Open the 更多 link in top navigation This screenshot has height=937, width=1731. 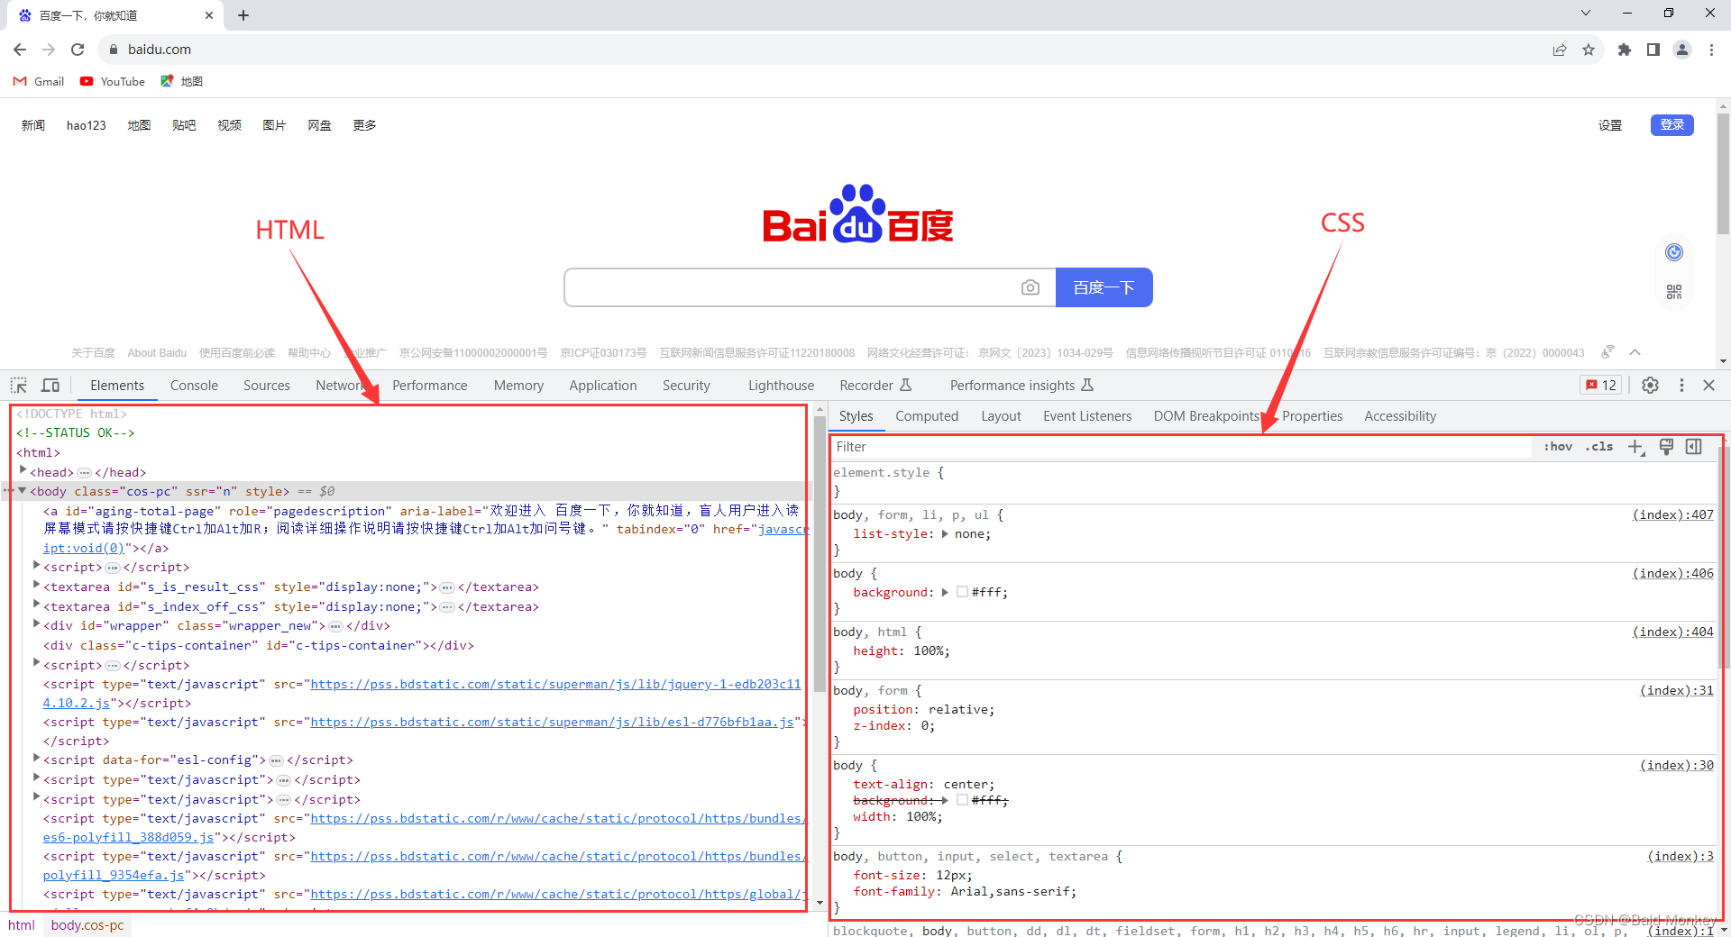pyautogui.click(x=364, y=125)
